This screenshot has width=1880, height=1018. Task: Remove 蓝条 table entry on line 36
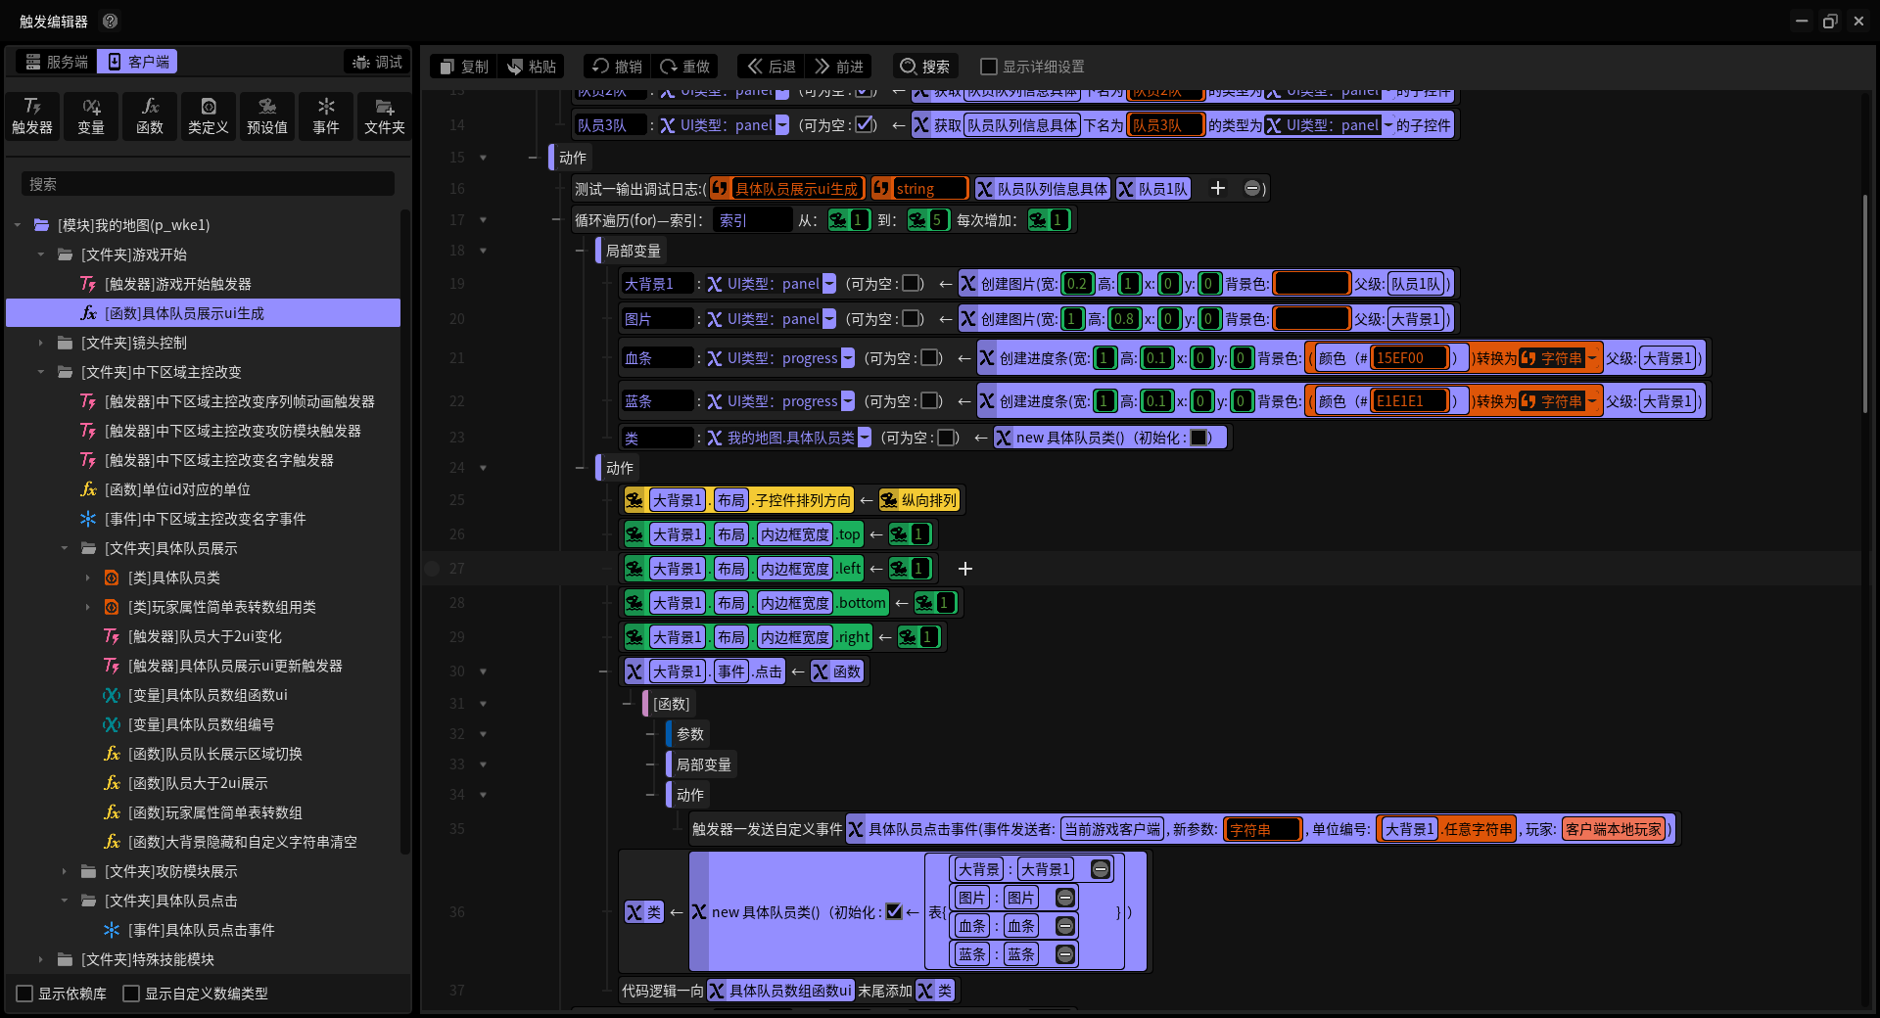[1065, 954]
